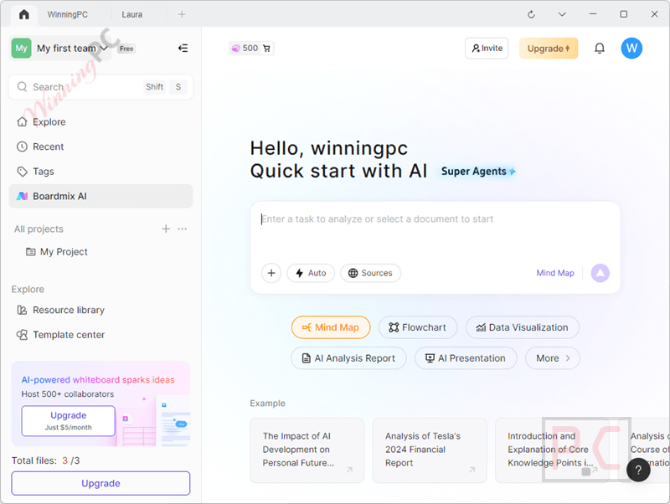Switch to the WinningPC tab

point(68,14)
